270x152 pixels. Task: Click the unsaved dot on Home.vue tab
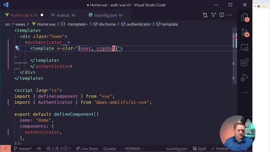[x=42, y=15]
